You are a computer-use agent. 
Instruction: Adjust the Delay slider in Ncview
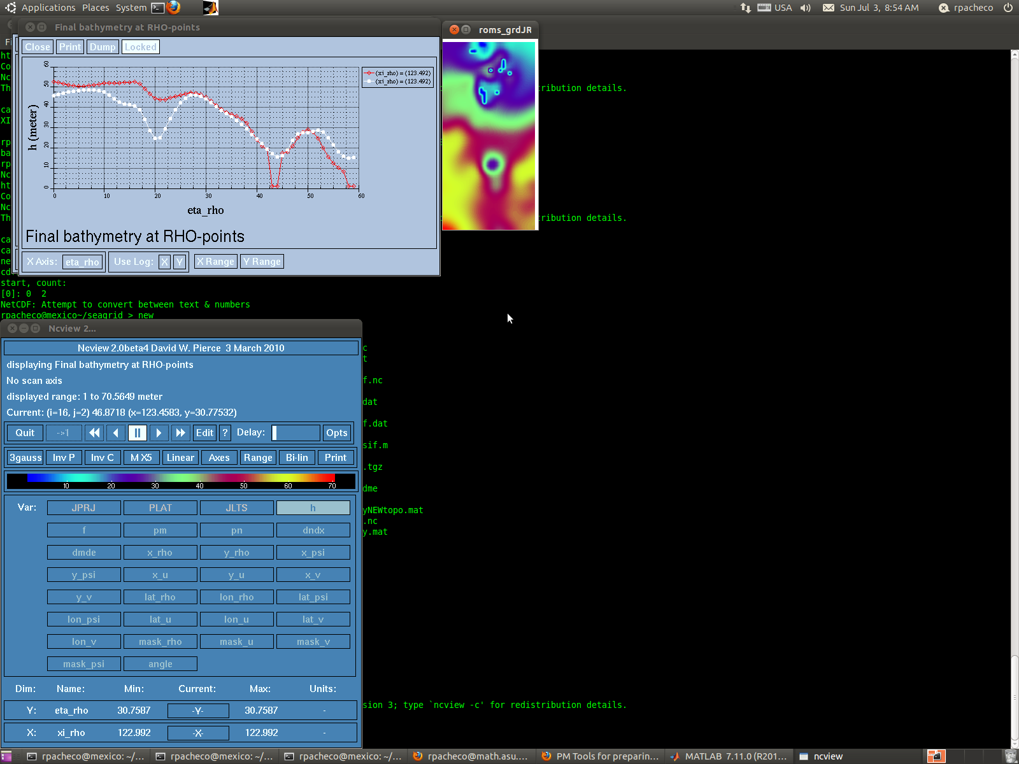pyautogui.click(x=296, y=433)
